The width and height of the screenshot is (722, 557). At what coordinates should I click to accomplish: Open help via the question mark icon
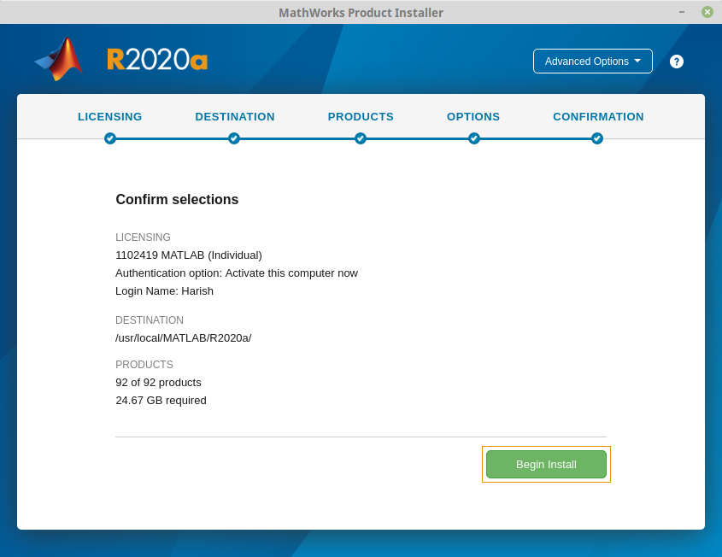677,62
